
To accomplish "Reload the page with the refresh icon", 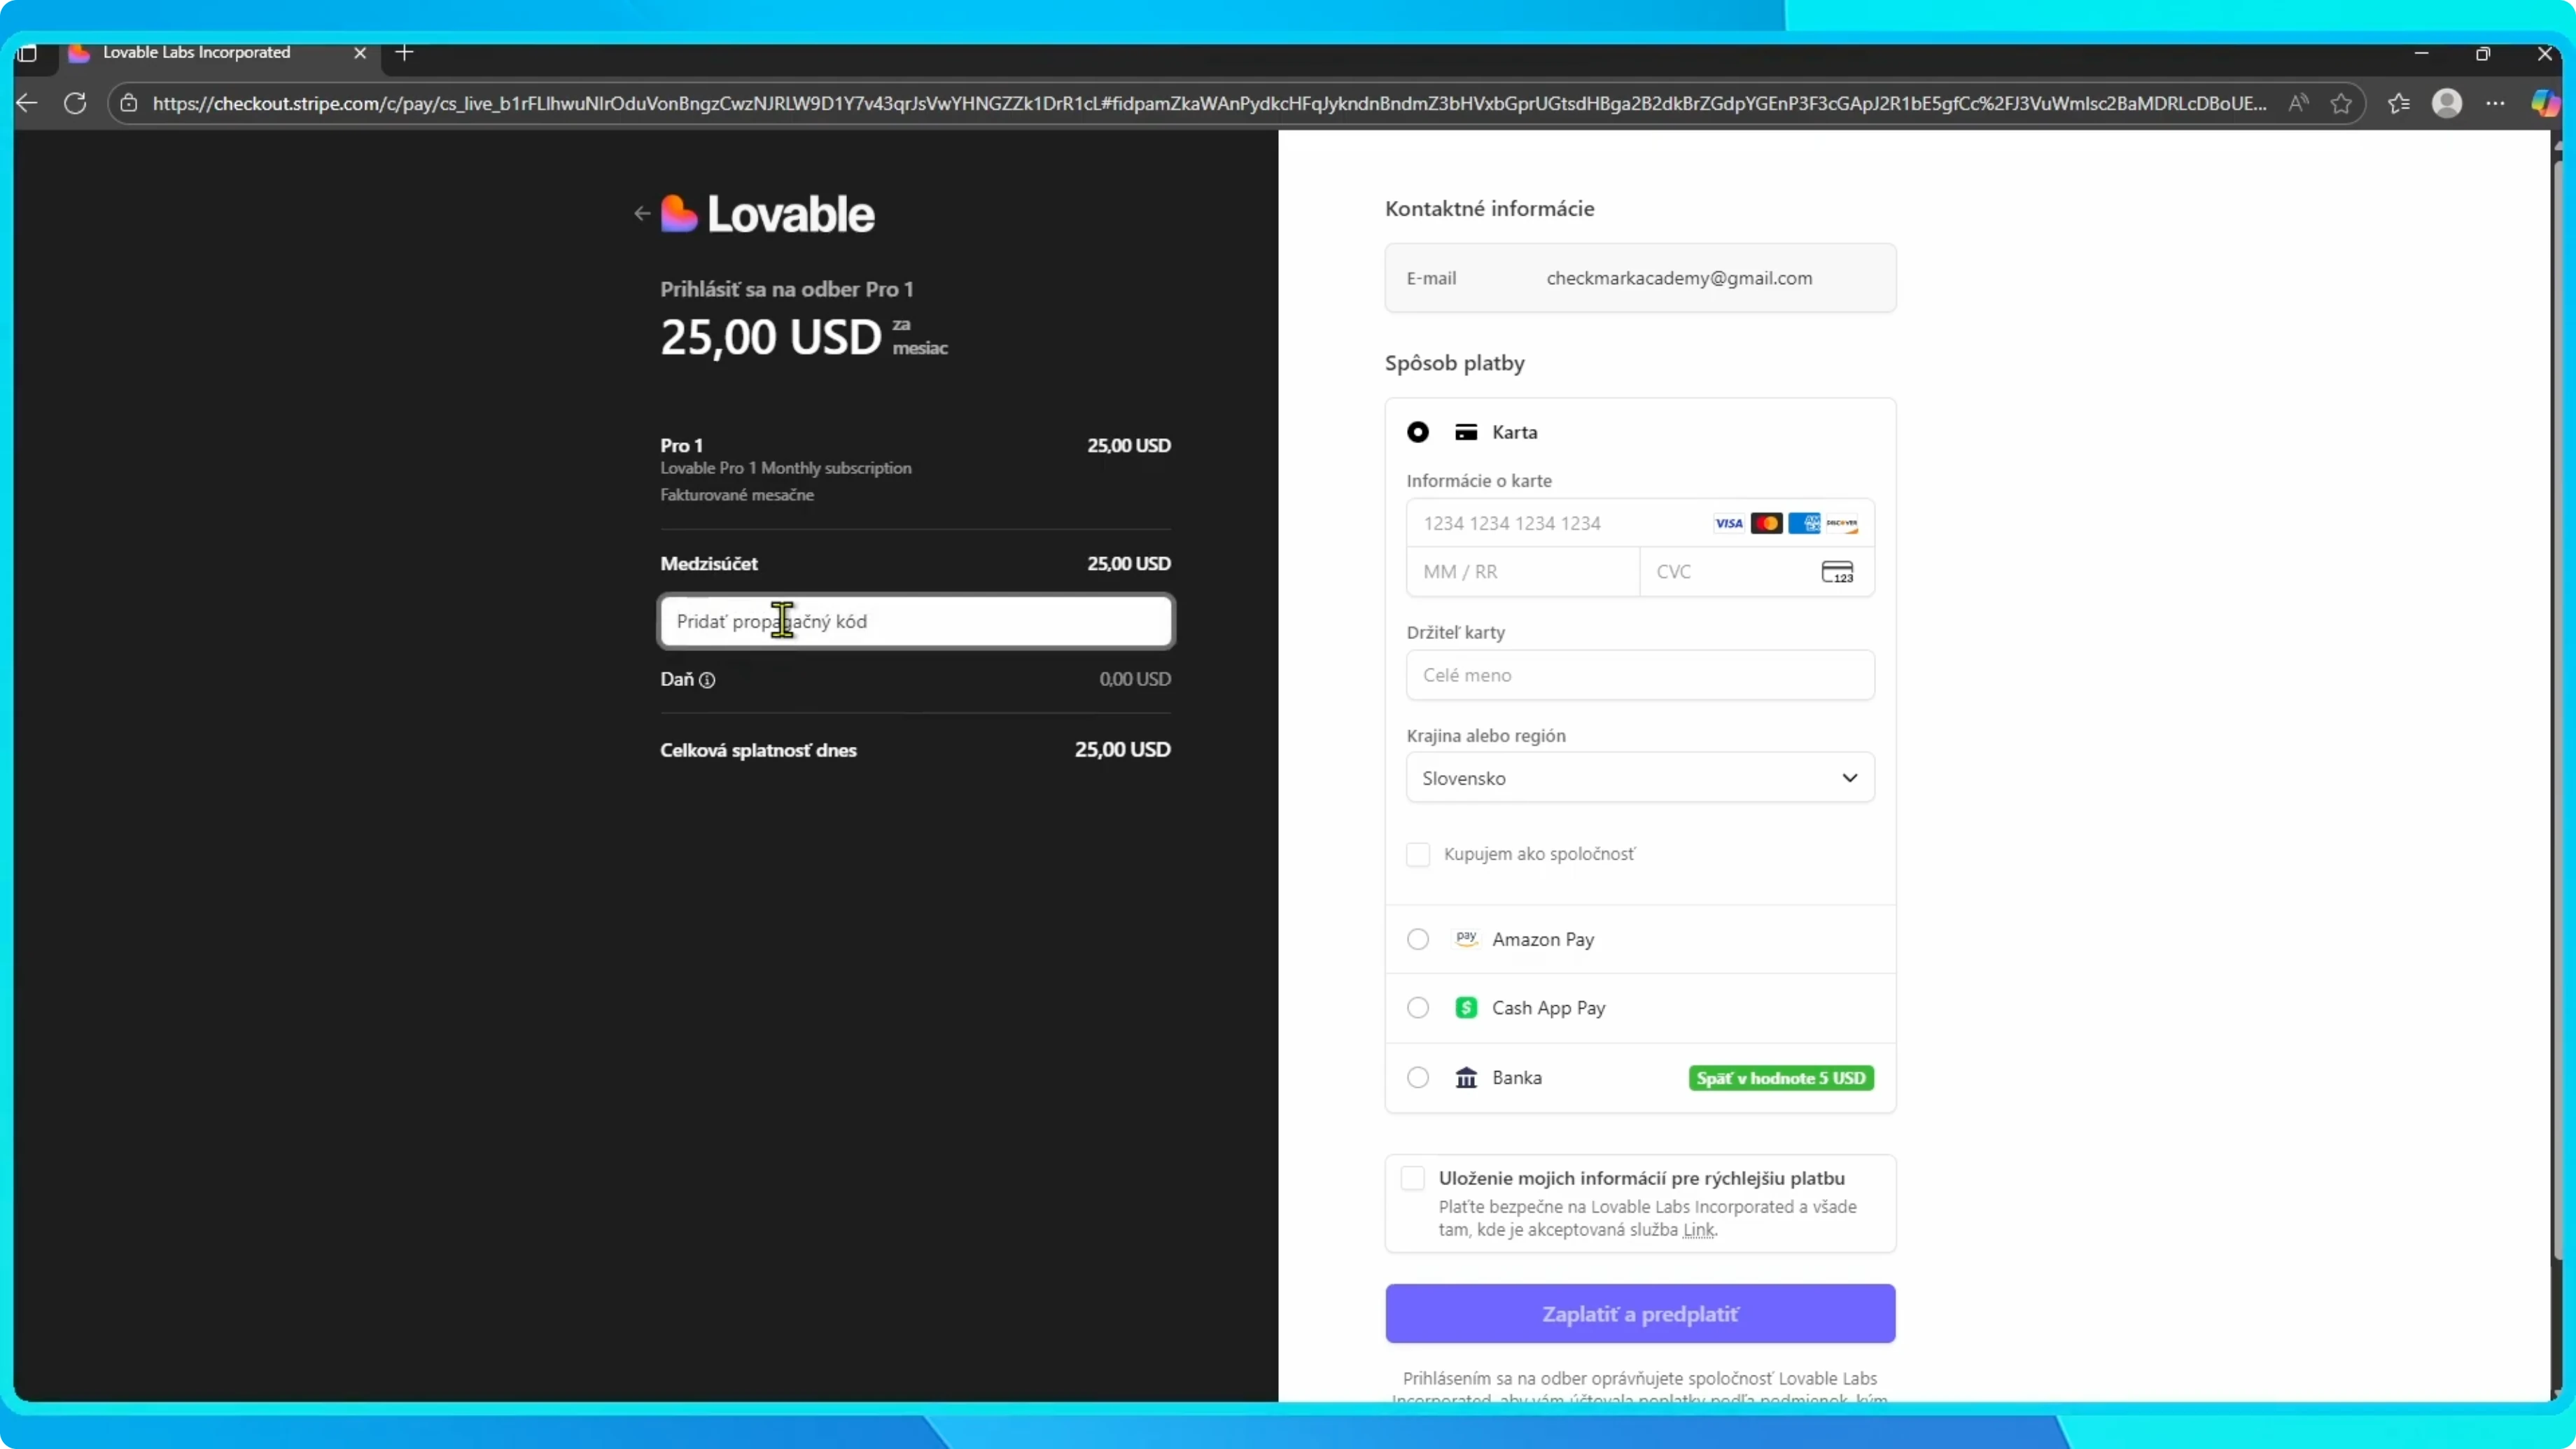I will coord(75,103).
